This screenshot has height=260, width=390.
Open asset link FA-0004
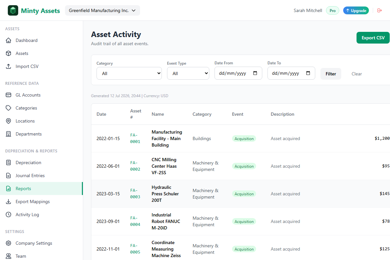(135, 221)
